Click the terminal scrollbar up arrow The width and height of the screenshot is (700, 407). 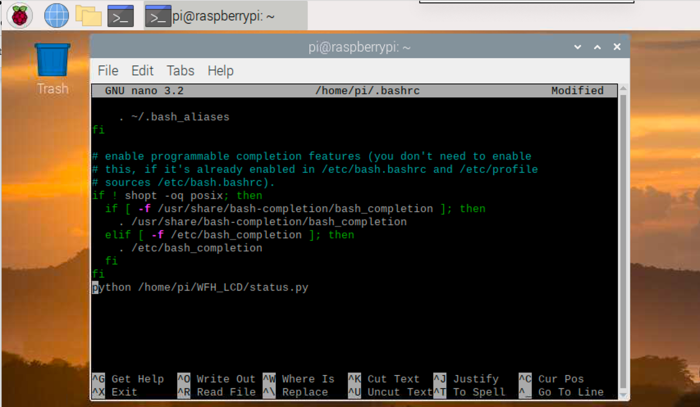pyautogui.click(x=624, y=89)
